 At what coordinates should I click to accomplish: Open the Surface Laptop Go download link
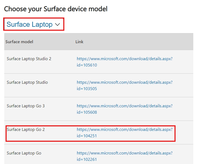tap(124, 156)
